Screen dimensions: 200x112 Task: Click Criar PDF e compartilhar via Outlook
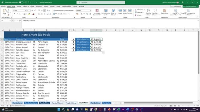point(188,12)
